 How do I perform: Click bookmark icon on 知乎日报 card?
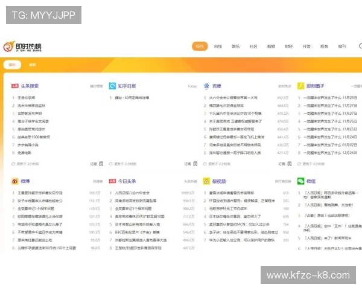[x=195, y=164]
